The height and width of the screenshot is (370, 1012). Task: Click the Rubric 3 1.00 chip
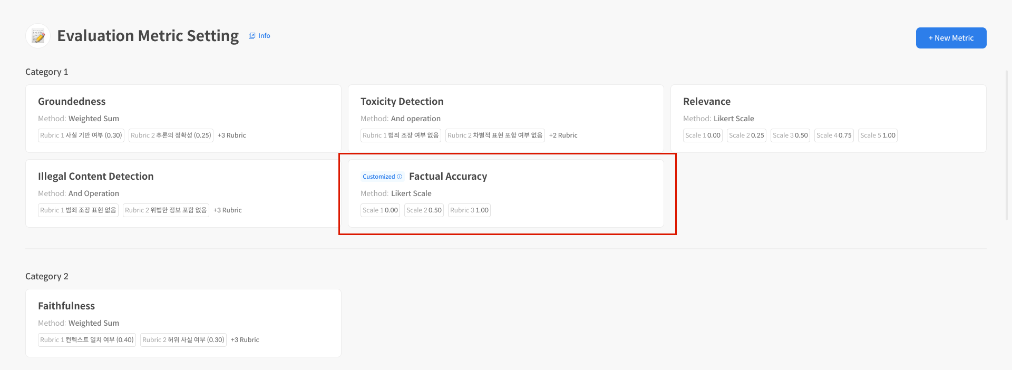(x=469, y=210)
